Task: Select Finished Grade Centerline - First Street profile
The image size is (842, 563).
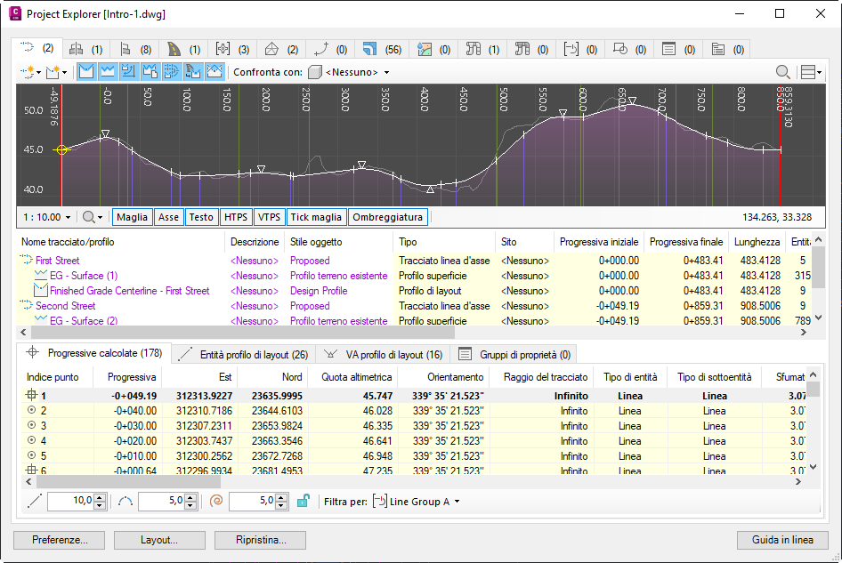Action: click(129, 290)
